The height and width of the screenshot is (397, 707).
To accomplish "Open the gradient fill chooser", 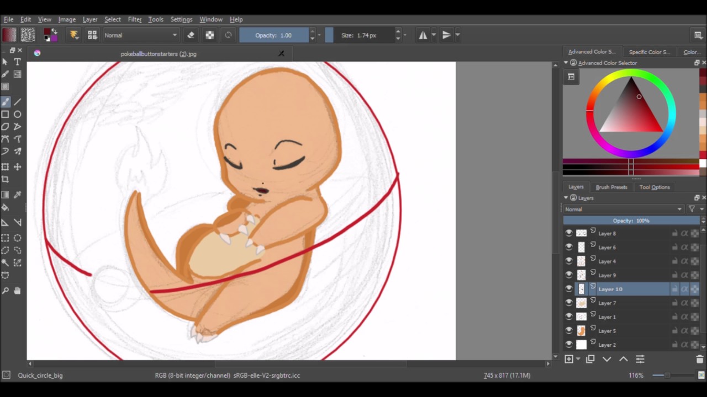I will (x=9, y=35).
